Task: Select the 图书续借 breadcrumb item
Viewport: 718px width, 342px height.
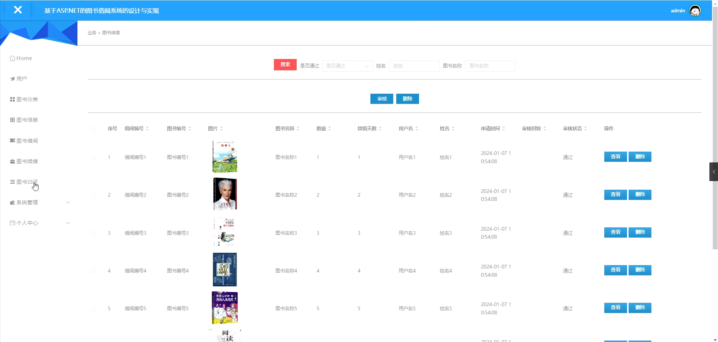Action: [x=111, y=32]
